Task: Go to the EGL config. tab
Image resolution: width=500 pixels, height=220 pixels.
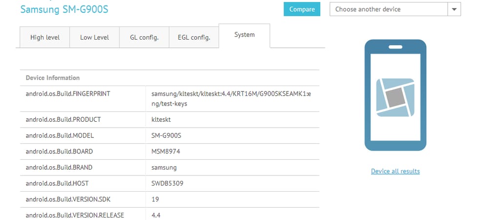Action: (x=194, y=38)
